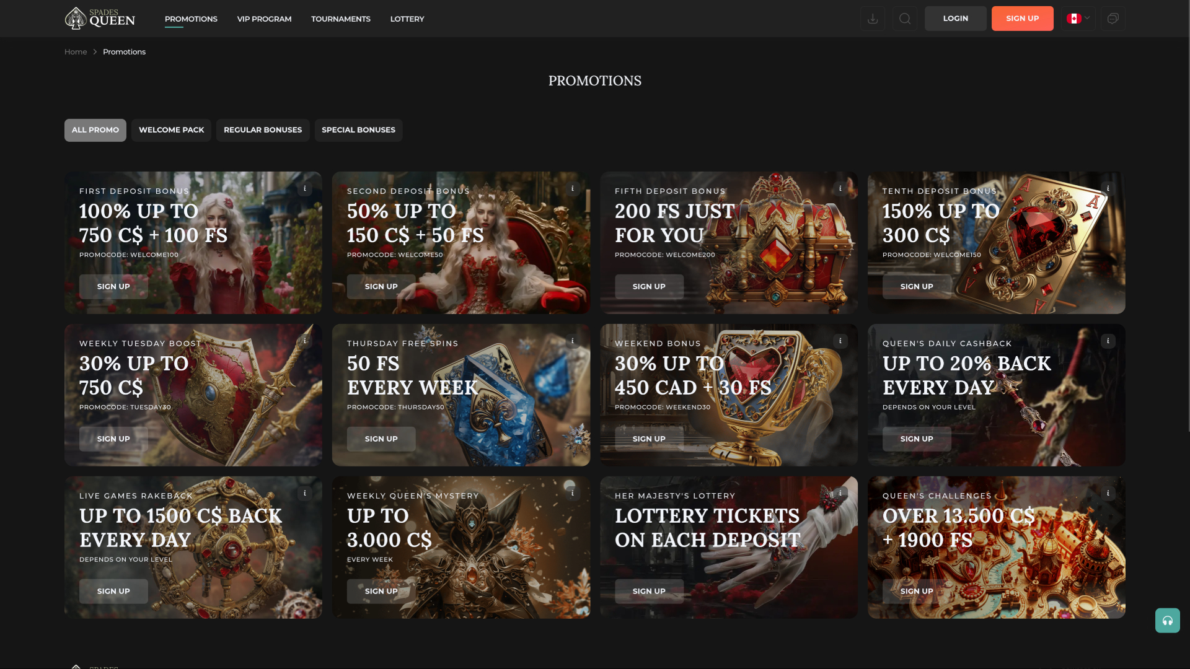This screenshot has height=669, width=1190.
Task: Sign up for Weekend Bonus
Action: [x=649, y=439]
